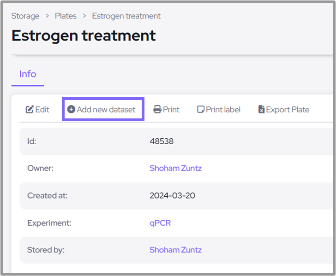Choose Add new dataset
Screen dimensions: 336x276
(106, 110)
